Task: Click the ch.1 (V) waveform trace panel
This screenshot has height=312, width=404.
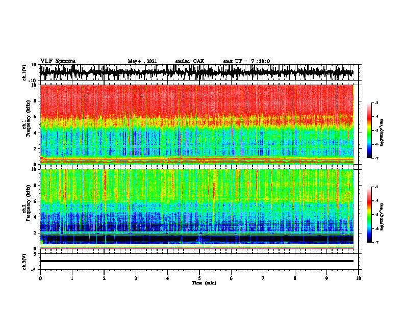Action: pos(199,72)
